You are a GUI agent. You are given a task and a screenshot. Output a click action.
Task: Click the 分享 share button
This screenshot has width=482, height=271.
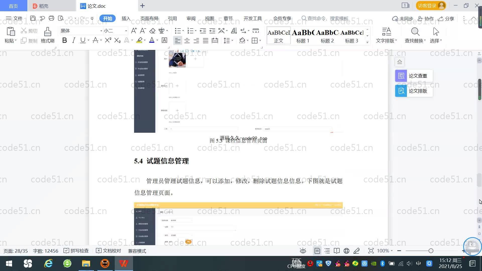point(446,19)
